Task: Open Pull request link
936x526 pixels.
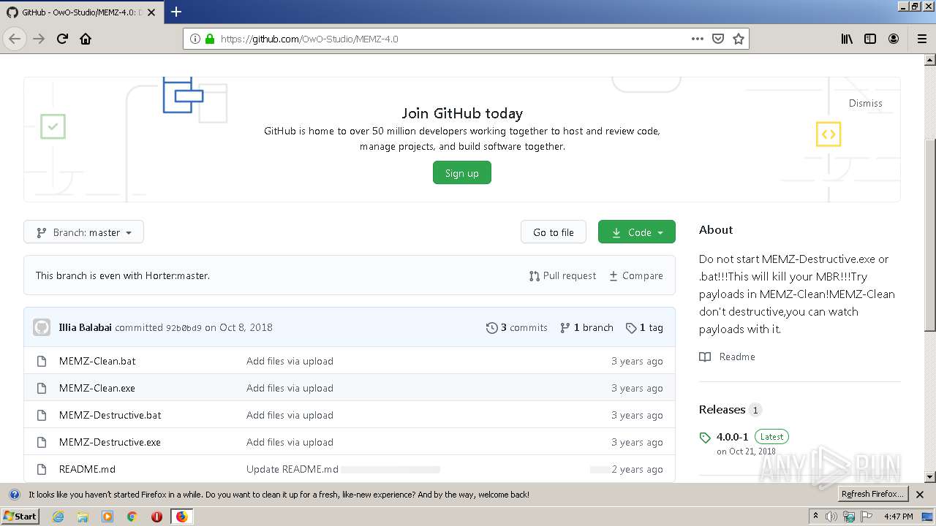Action: click(562, 275)
